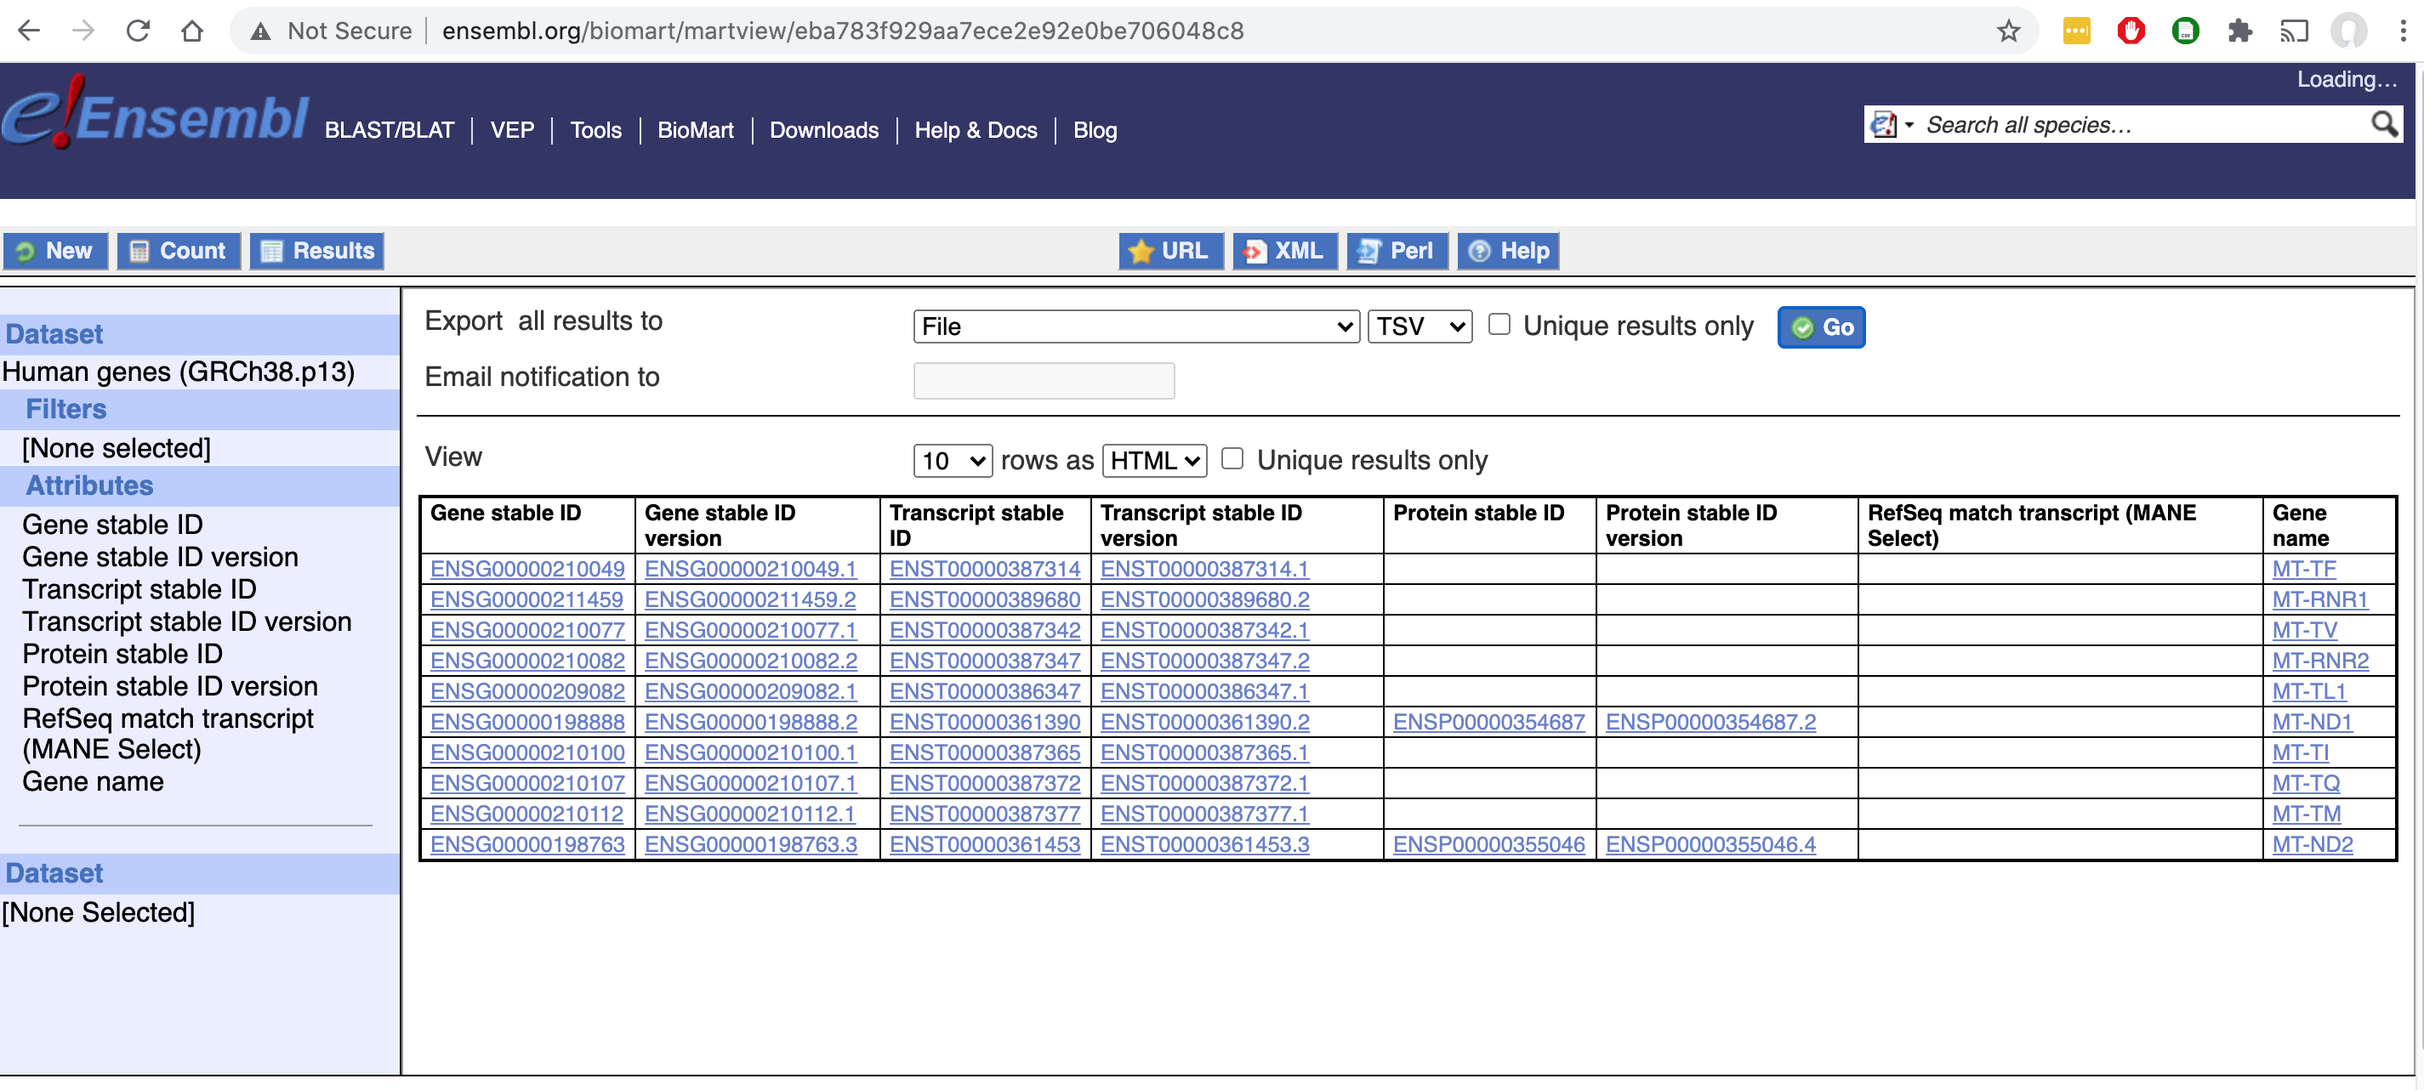The height and width of the screenshot is (1090, 2424).
Task: Open versioned link ENSG00000198763.3
Action: click(x=750, y=844)
